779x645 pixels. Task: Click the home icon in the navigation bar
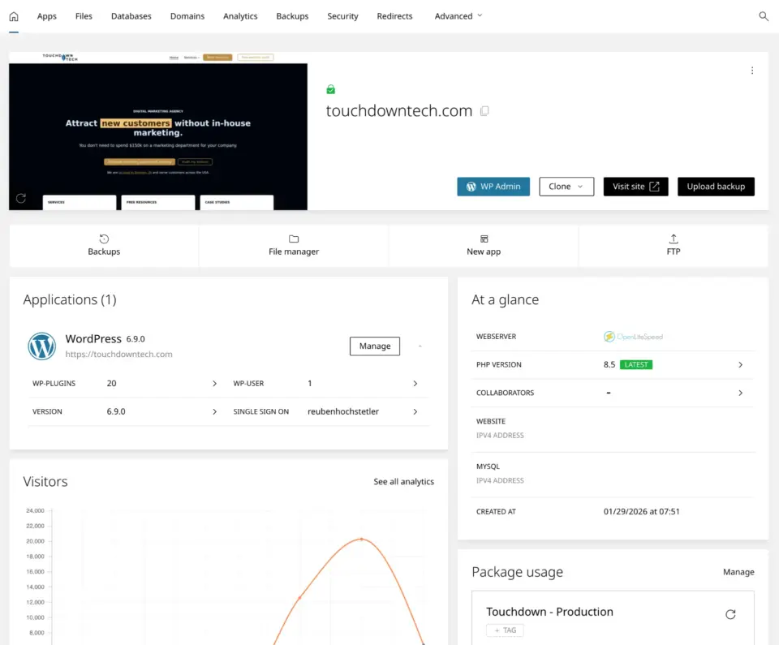point(13,15)
